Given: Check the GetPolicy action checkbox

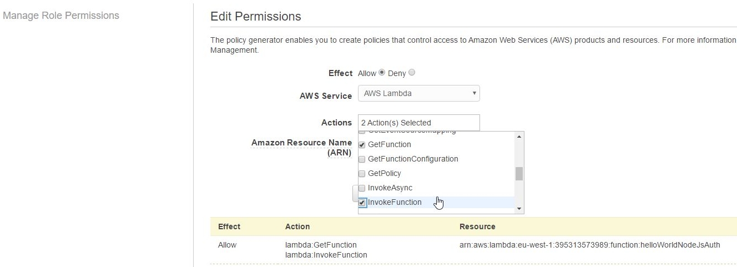Looking at the screenshot, I should (362, 173).
